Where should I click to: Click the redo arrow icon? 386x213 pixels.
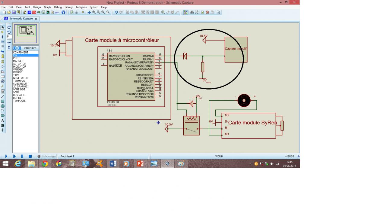click(121, 12)
